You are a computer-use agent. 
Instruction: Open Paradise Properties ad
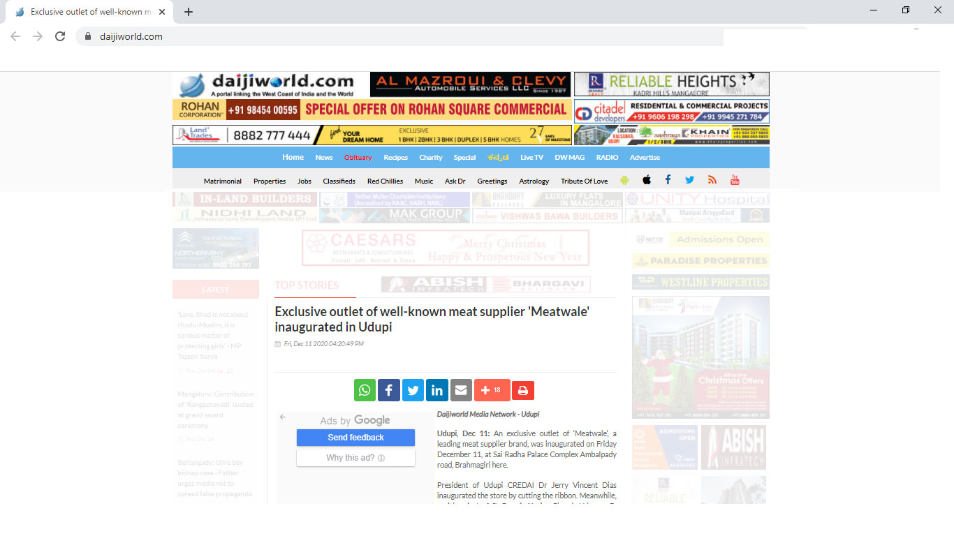[700, 261]
